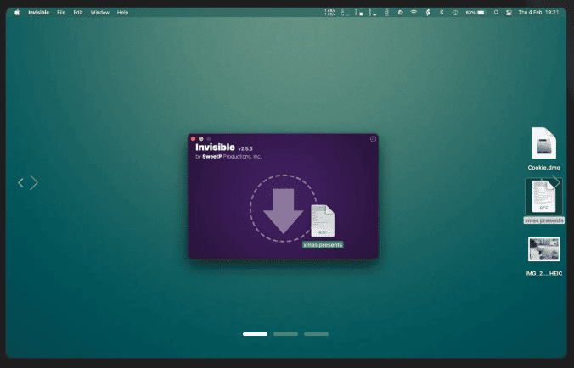
Task: Select the Cookie.dmg desktop file icon
Action: 543,143
